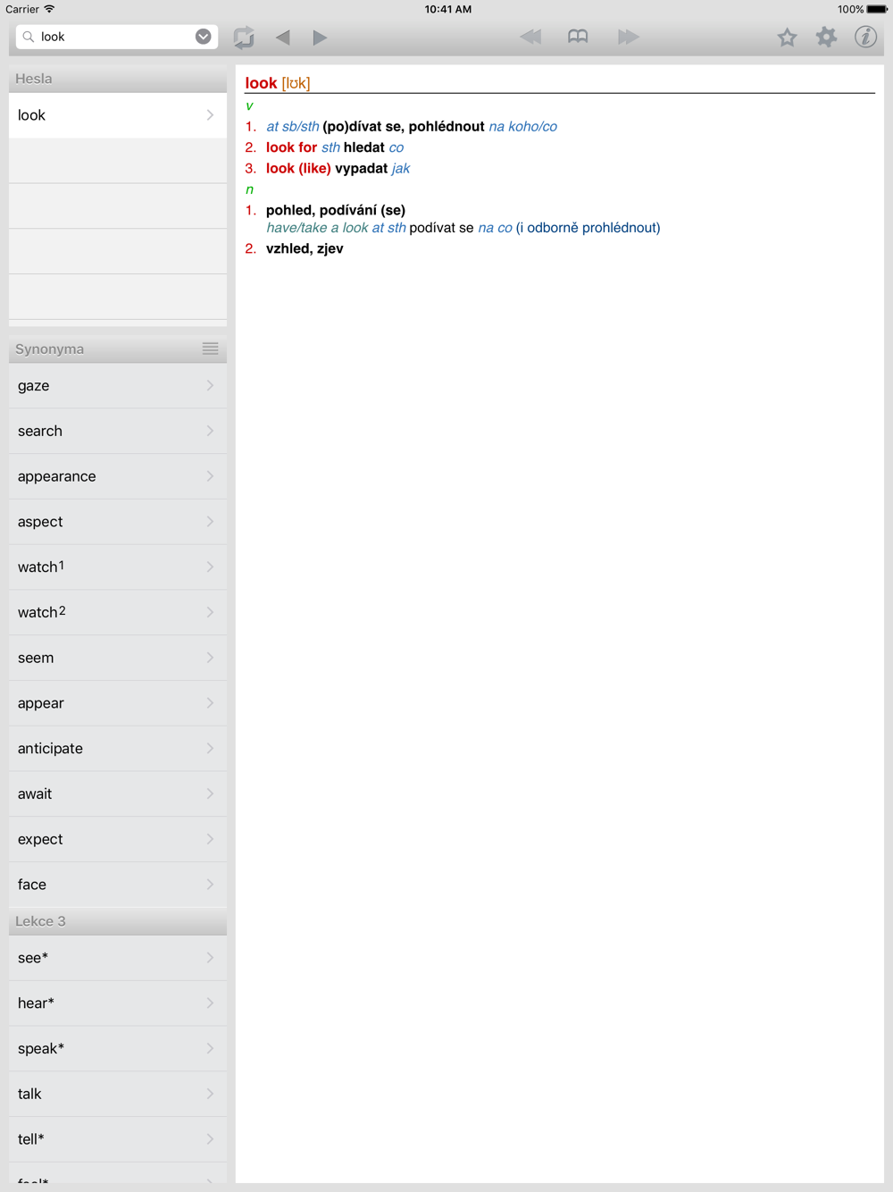
Task: Show app info via the i icon
Action: (865, 38)
